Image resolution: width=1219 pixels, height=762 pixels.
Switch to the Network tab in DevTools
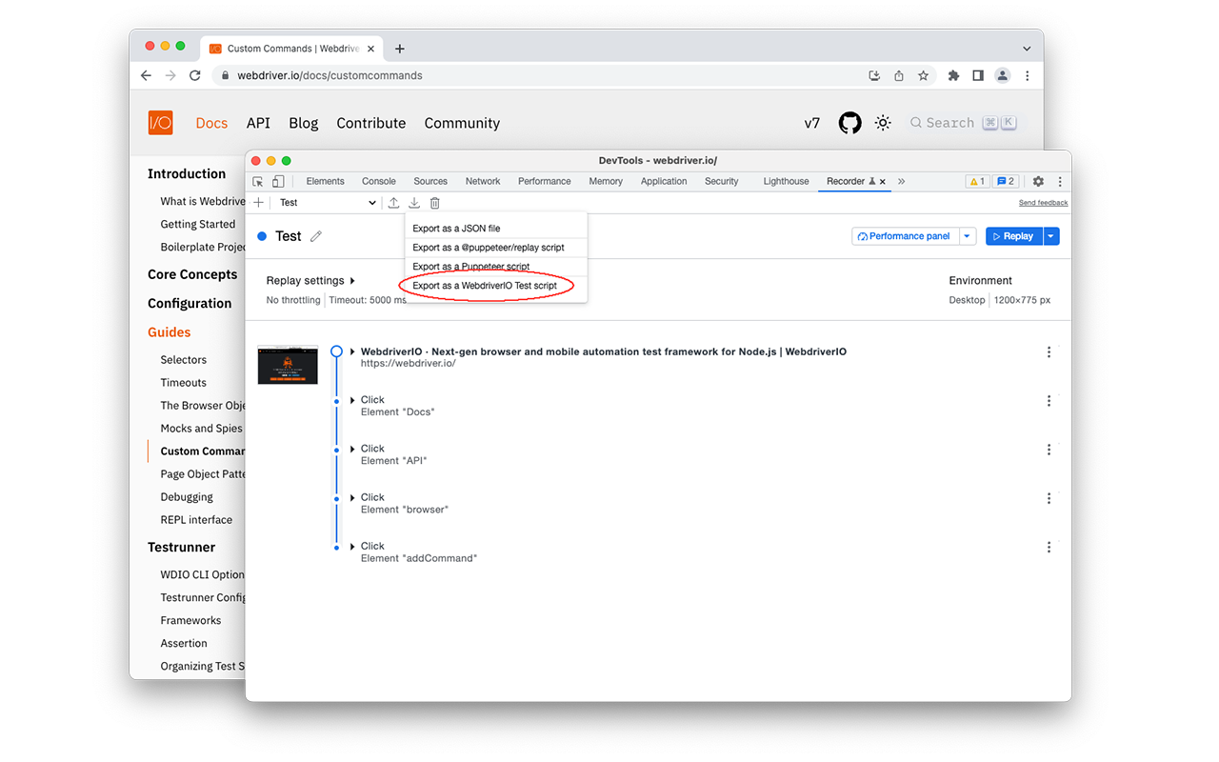pos(483,181)
